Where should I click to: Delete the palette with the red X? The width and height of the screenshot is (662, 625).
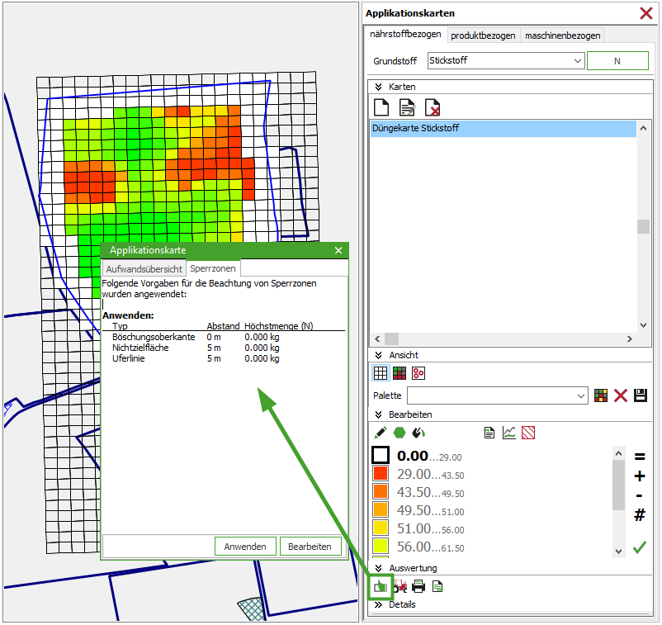pos(621,395)
